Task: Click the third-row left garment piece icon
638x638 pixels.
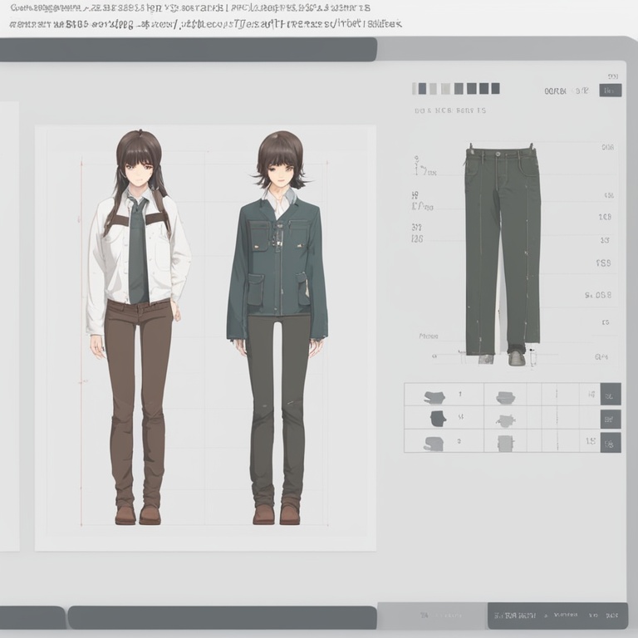Action: 434,443
